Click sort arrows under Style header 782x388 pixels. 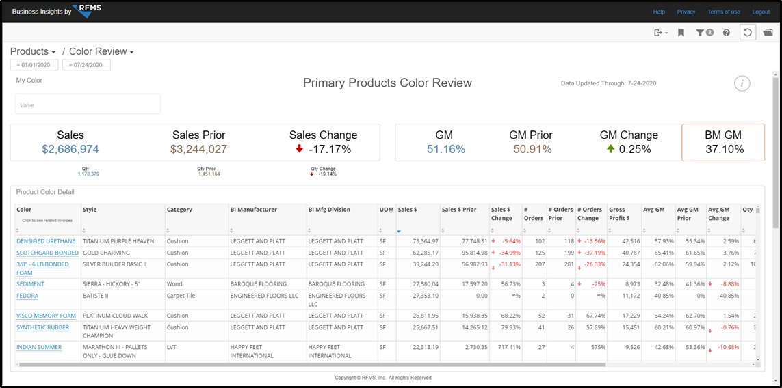[x=85, y=231]
